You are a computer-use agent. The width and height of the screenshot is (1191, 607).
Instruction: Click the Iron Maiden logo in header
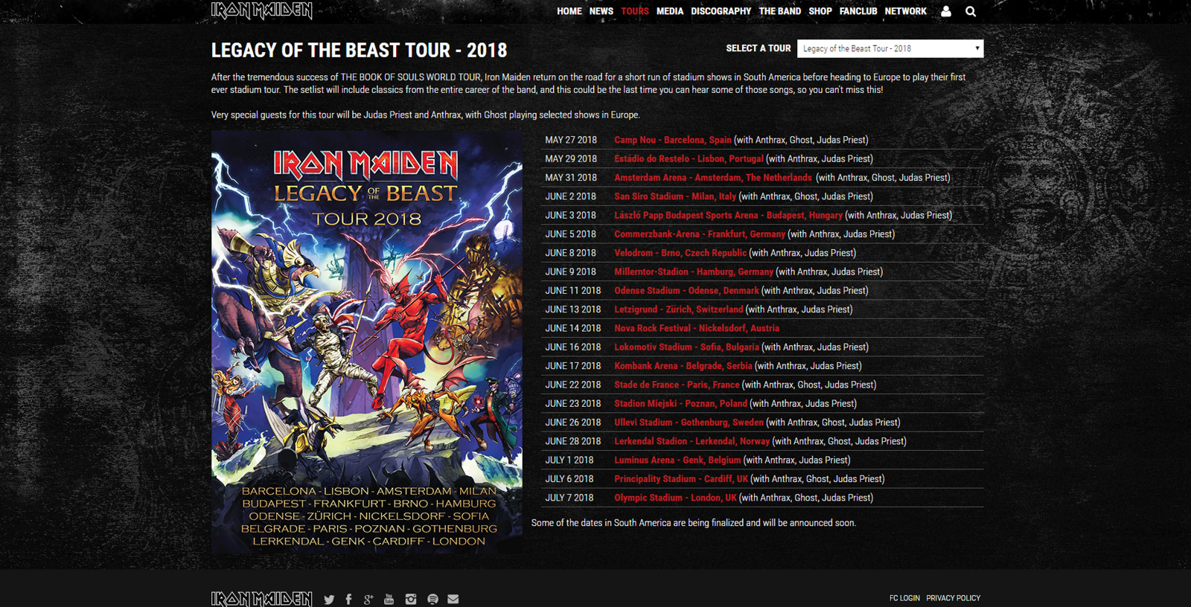261,10
